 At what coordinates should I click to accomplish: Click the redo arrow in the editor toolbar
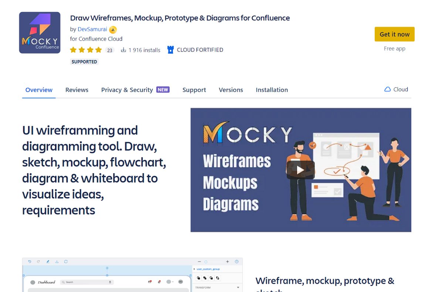(x=38, y=261)
